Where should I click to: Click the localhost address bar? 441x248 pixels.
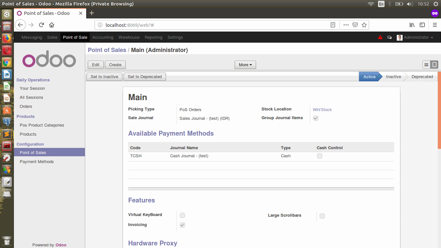pos(213,25)
